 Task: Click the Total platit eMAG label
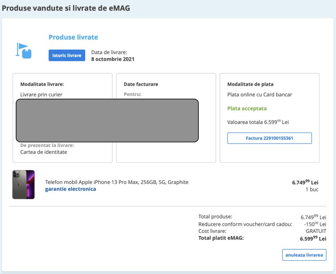tap(221, 238)
